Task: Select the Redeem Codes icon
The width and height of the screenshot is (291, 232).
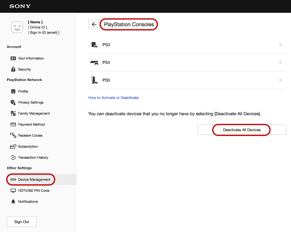Action: click(x=14, y=135)
